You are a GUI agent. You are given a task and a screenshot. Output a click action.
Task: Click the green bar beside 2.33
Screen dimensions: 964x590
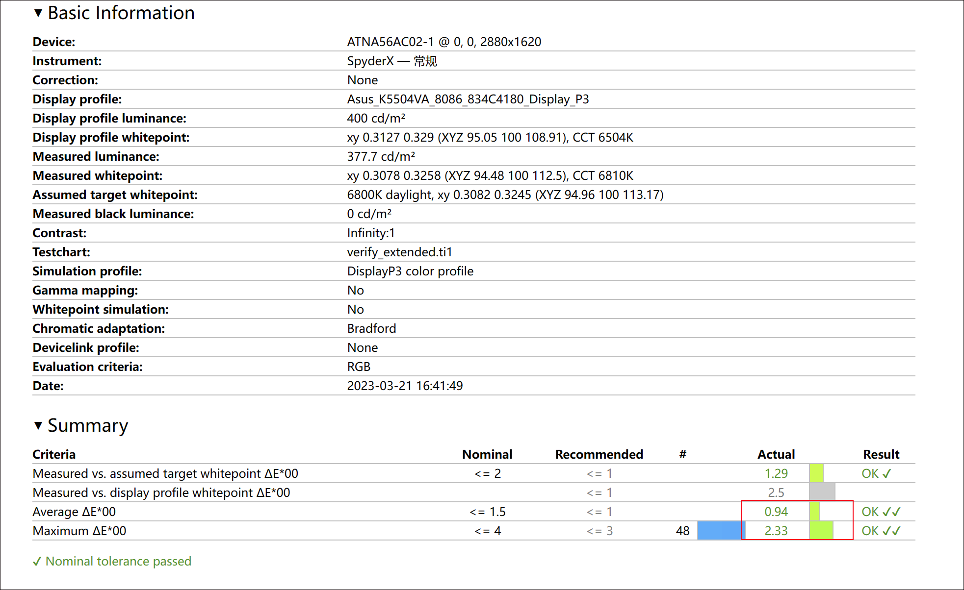pos(821,531)
